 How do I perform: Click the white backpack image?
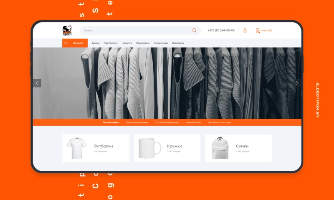220,148
